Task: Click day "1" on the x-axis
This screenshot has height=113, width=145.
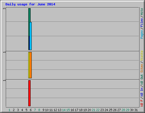Action: tap(9, 110)
